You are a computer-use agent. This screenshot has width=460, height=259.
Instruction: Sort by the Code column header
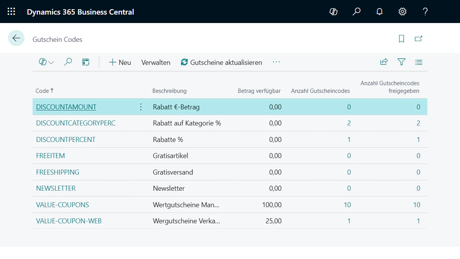pyautogui.click(x=45, y=91)
